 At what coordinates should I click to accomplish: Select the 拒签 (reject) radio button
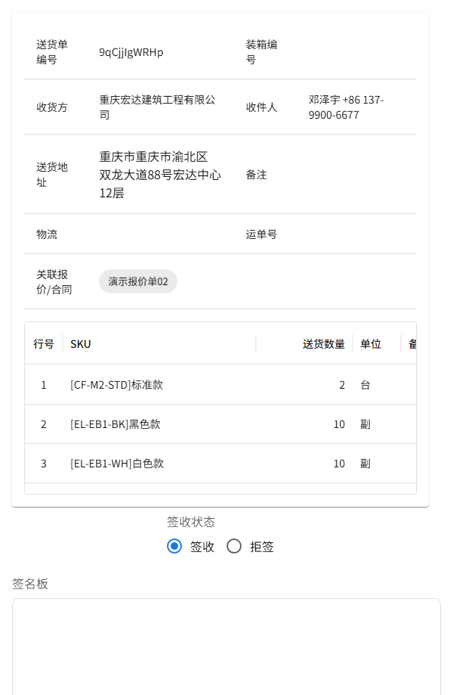[x=234, y=546]
